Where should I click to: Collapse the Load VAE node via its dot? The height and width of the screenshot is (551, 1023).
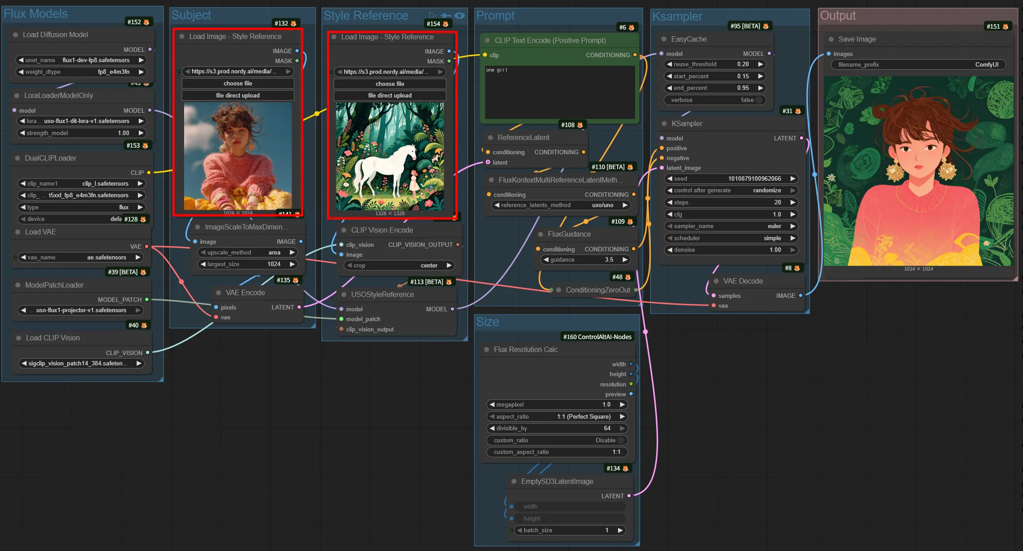18,232
